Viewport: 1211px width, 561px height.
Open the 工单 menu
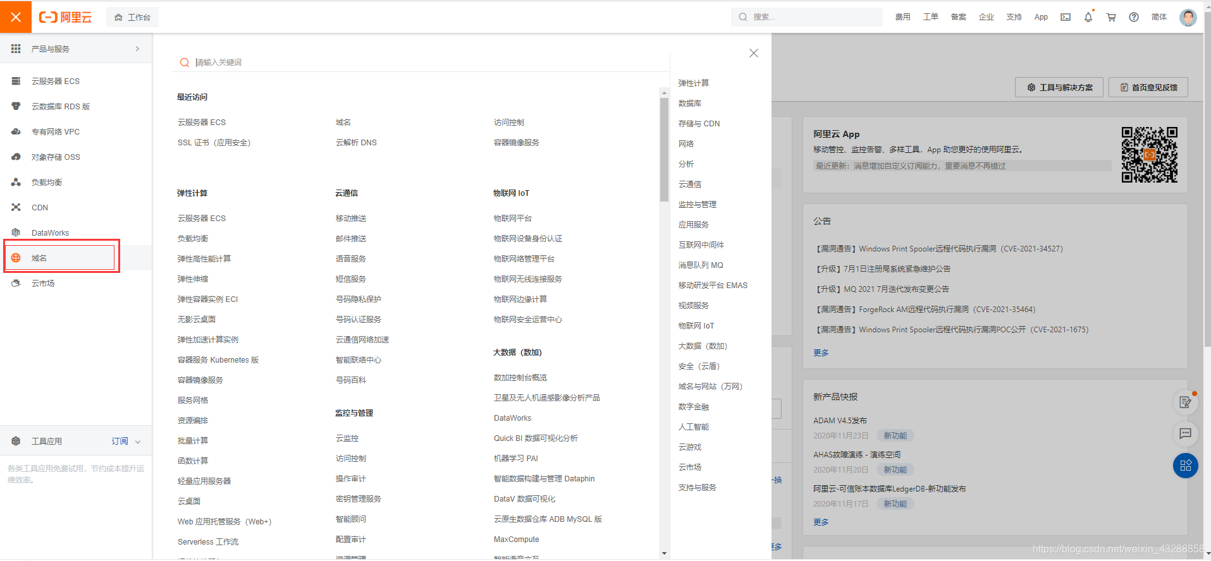pos(930,17)
